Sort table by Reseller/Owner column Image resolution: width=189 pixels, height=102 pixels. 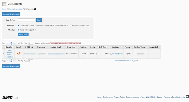point(140,47)
